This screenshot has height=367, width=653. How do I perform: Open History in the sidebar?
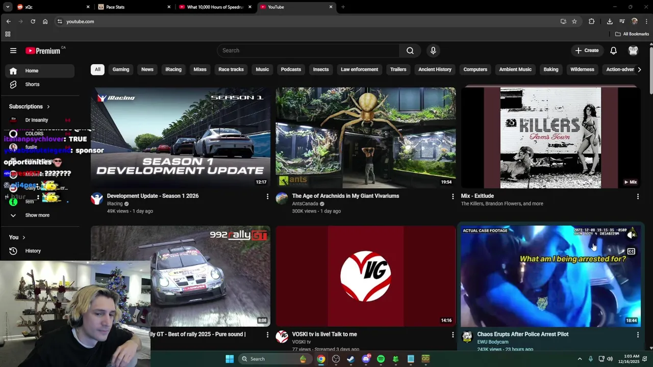click(x=33, y=251)
